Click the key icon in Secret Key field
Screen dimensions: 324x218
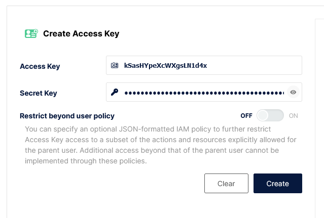point(115,92)
